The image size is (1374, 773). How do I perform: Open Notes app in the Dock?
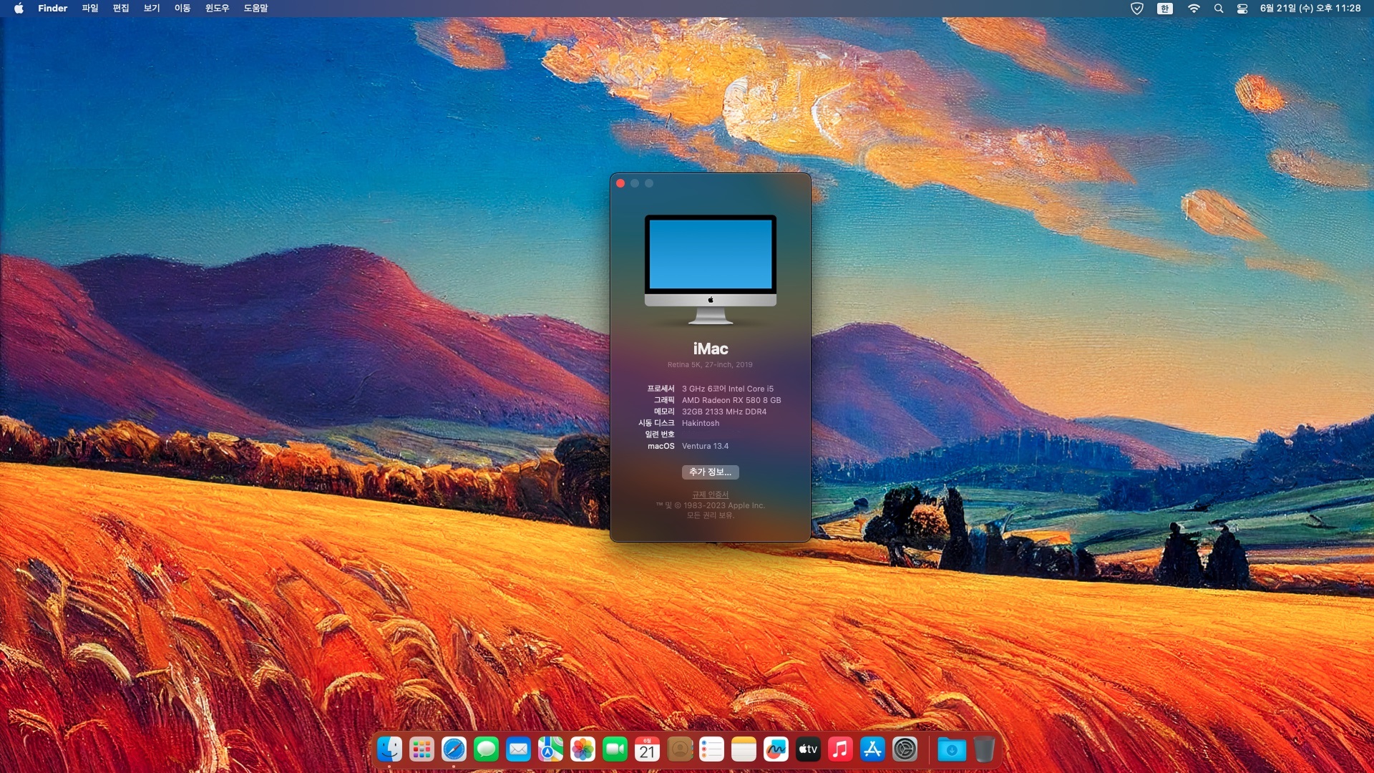[x=744, y=749]
